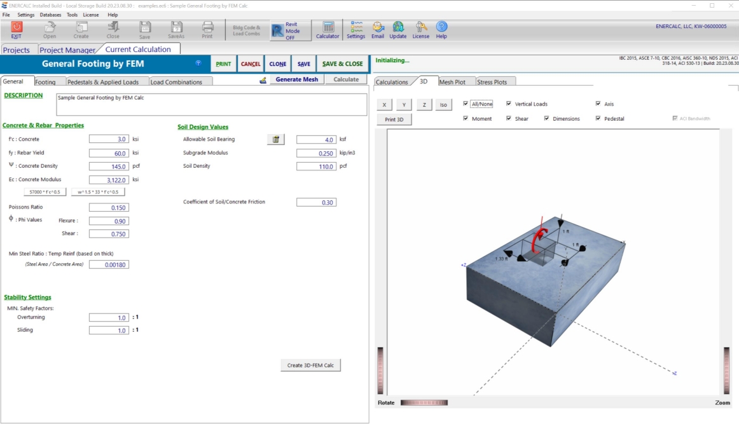Open Pedestals & Applied Loads tab
The width and height of the screenshot is (739, 424).
[x=102, y=82]
